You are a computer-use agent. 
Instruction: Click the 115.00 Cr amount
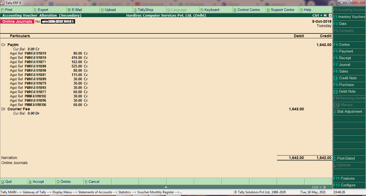pos(79,75)
